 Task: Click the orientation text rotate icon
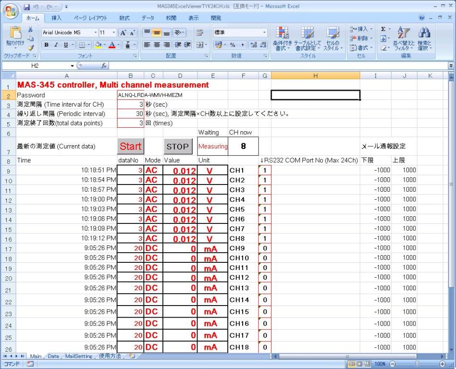tap(178, 33)
